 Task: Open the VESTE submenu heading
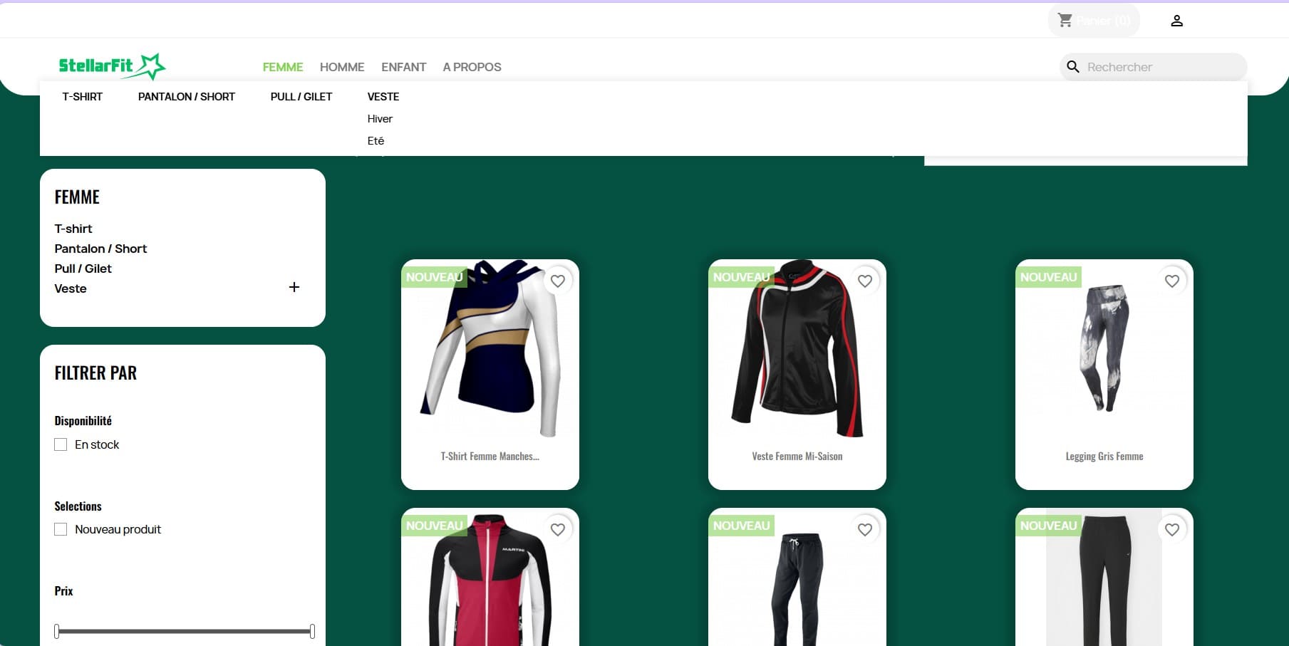click(x=383, y=97)
